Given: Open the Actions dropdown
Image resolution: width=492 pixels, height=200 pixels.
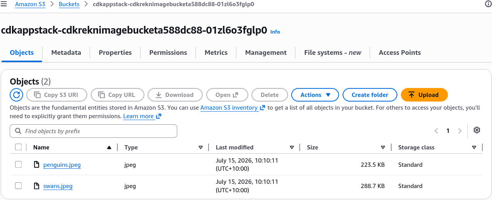Looking at the screenshot, I should (315, 95).
